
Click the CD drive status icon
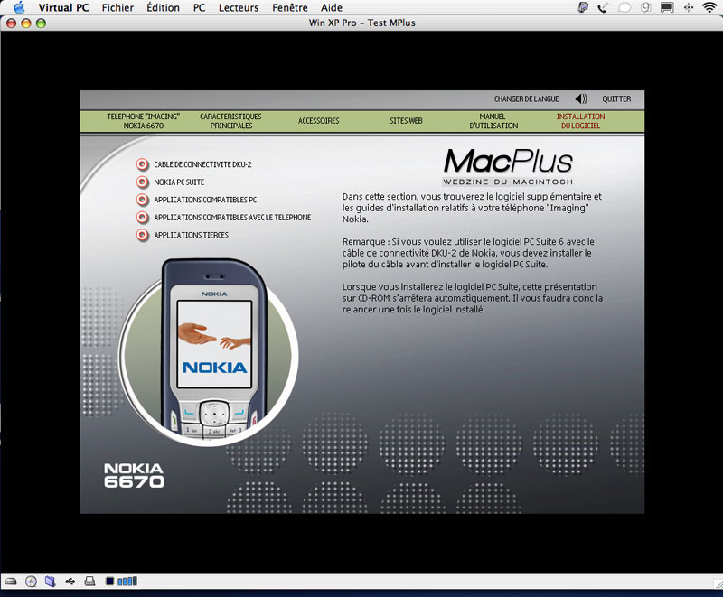coord(31,582)
